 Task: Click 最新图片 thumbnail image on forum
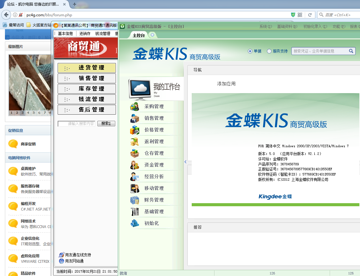[x=30, y=82]
